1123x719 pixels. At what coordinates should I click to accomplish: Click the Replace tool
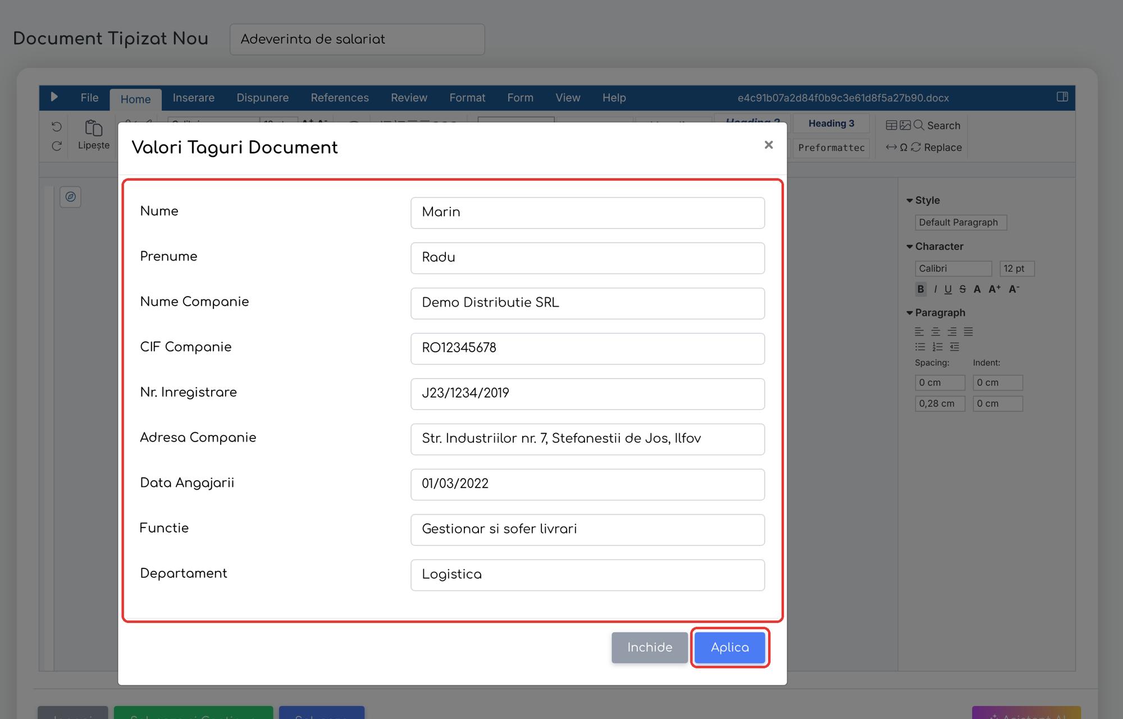937,147
